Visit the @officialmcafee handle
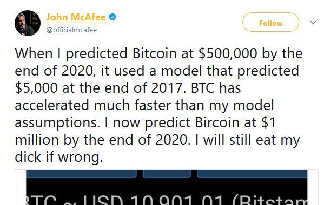The image size is (324, 205). click(71, 30)
